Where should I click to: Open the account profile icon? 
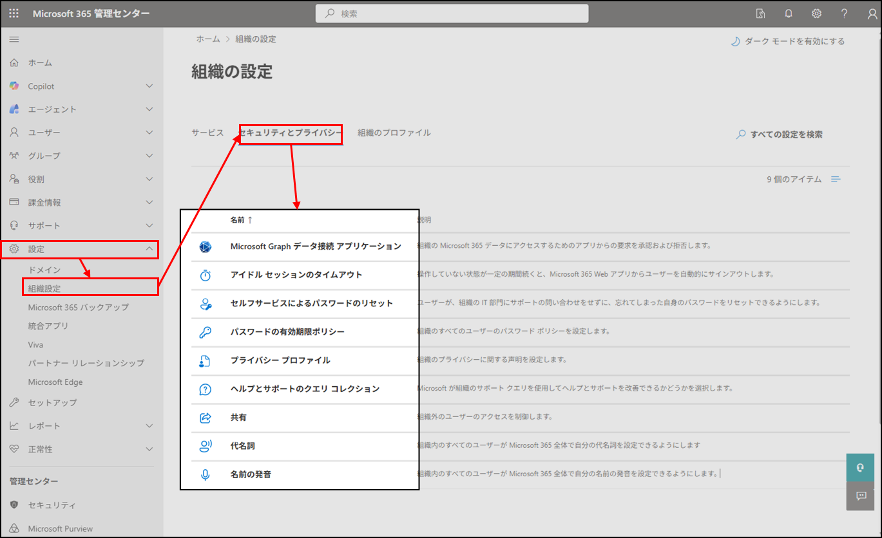point(872,14)
